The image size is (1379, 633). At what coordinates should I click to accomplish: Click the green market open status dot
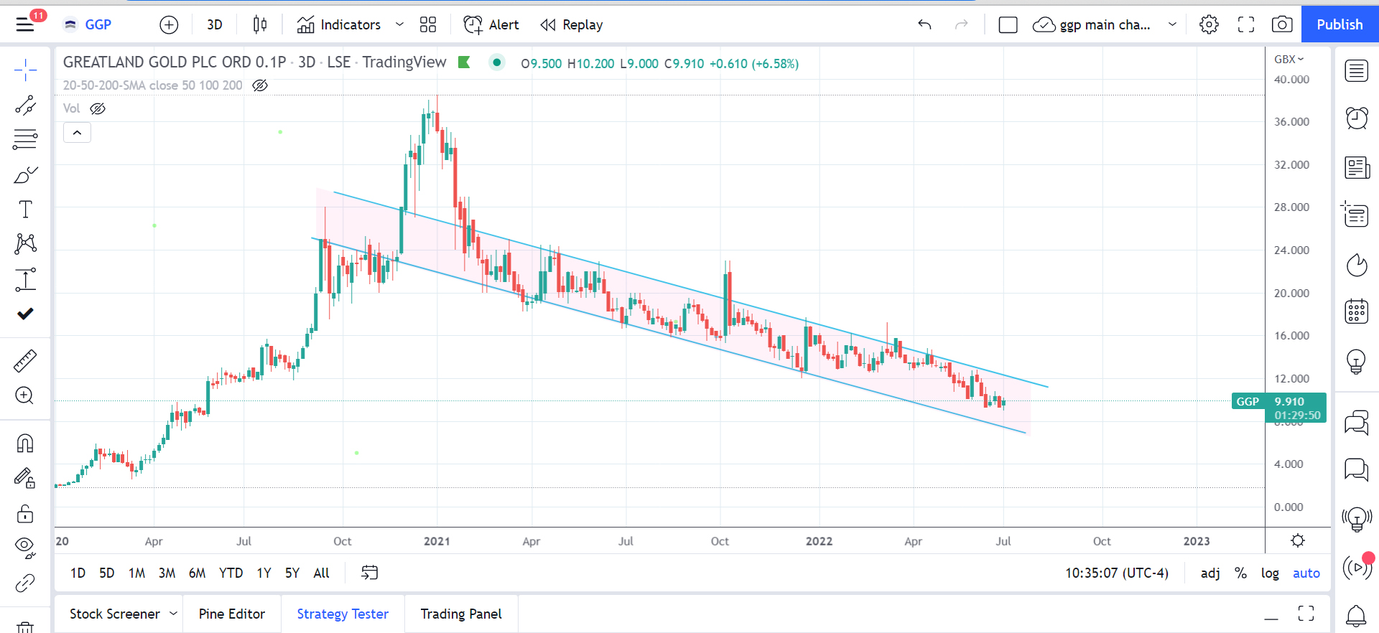(496, 62)
